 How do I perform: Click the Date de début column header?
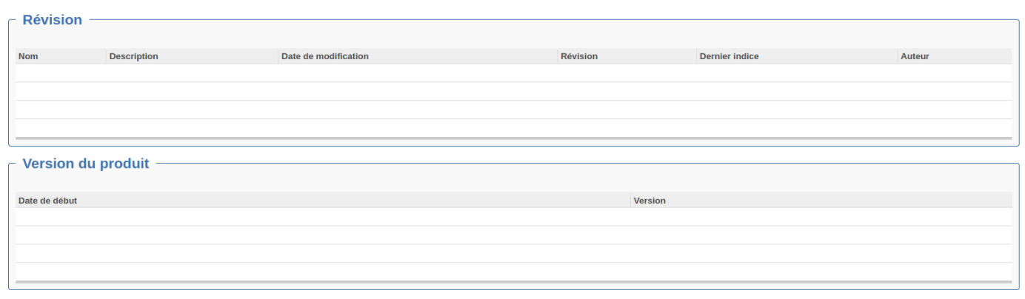point(47,201)
